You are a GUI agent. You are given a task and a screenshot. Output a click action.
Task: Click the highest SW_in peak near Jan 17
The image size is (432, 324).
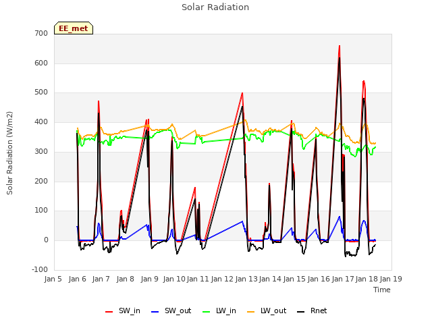pos(340,46)
